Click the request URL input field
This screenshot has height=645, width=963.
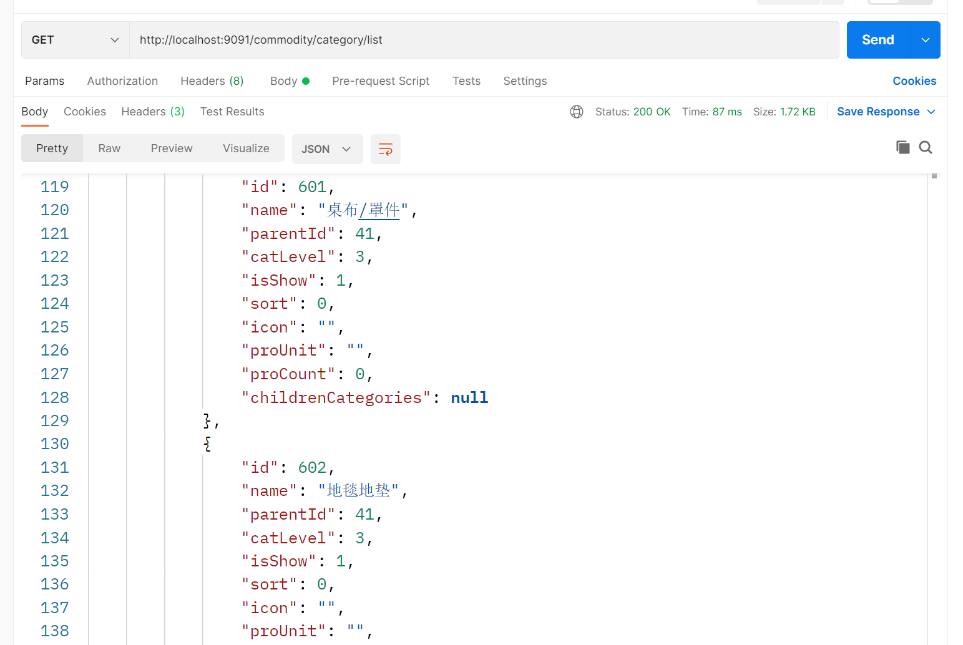[x=484, y=40]
